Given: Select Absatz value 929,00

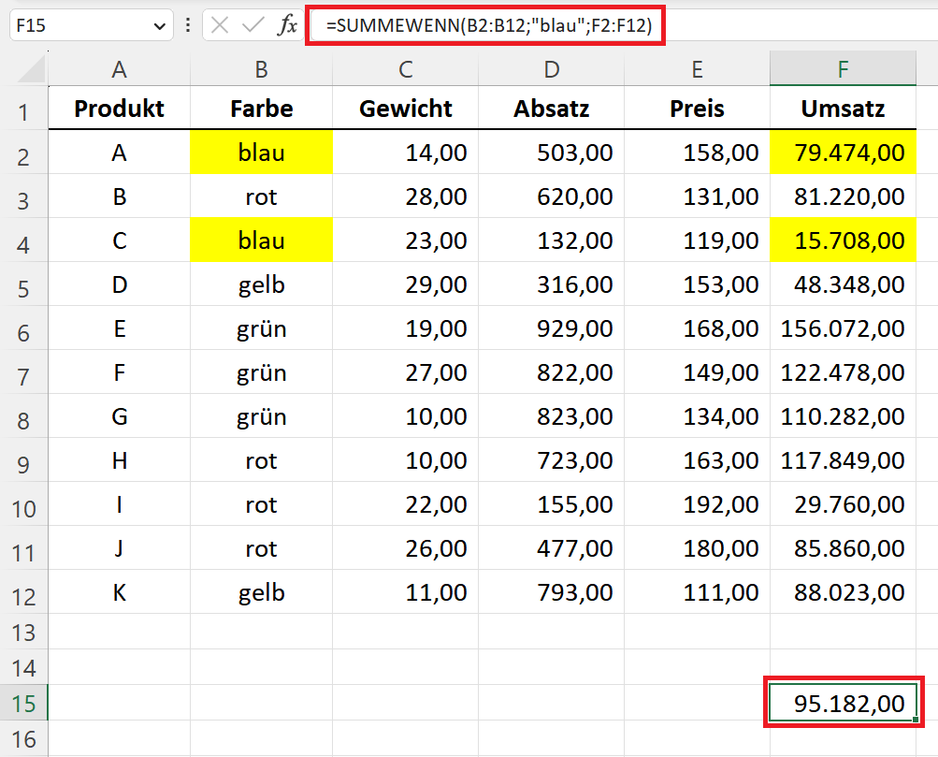Looking at the screenshot, I should 552,328.
